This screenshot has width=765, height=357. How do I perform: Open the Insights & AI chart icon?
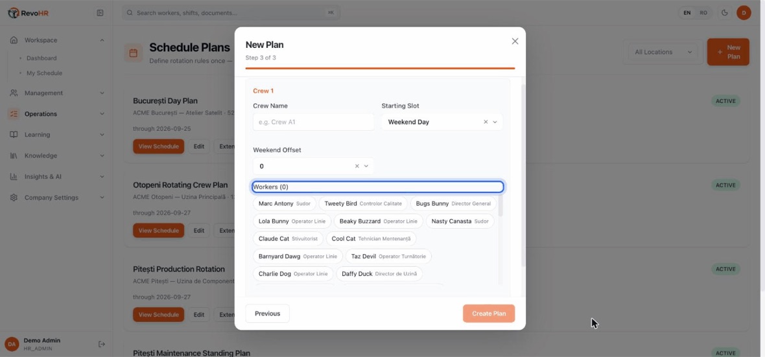tap(14, 176)
